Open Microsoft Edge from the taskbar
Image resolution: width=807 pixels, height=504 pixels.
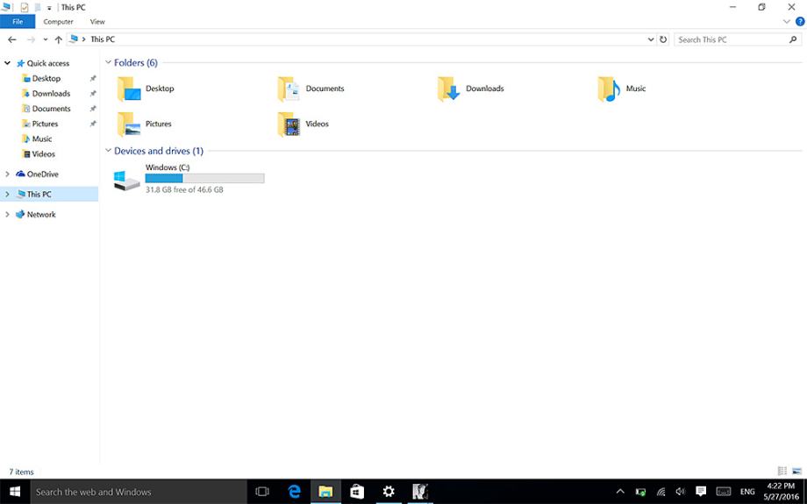click(x=295, y=492)
